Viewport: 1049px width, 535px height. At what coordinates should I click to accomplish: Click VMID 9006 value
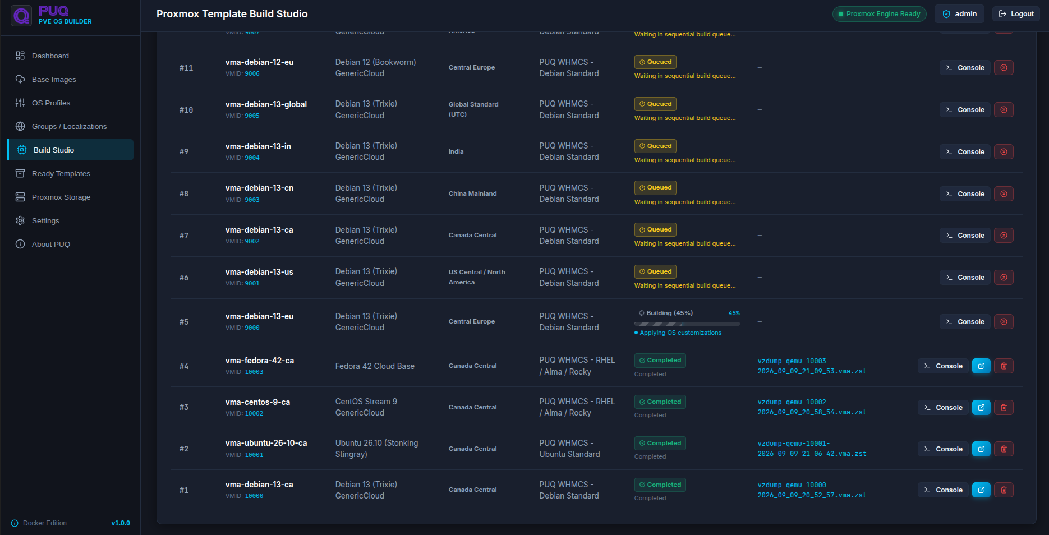coord(252,74)
